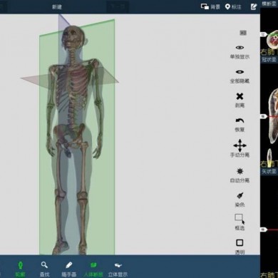Image resolution: width=278 pixels, height=278 pixels.
Task: Click the 单独显示 eye icon
Action: (240, 48)
